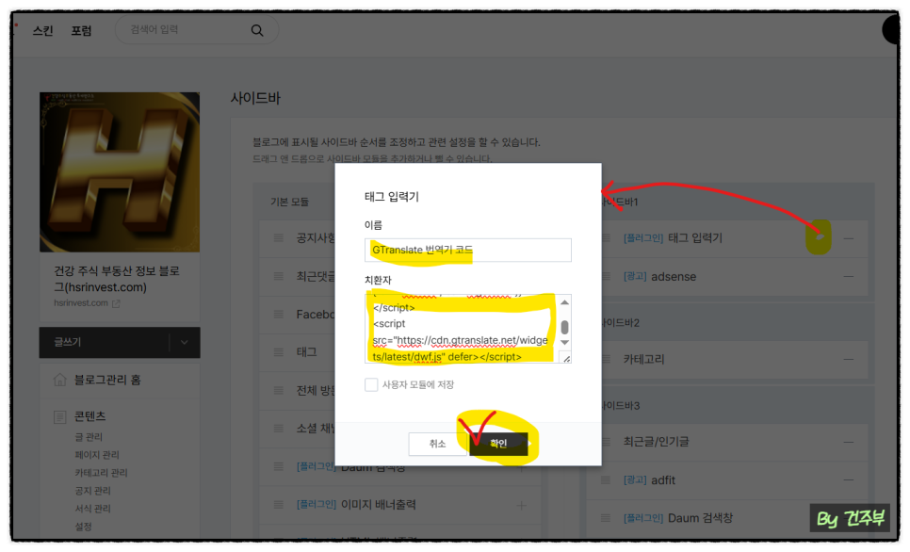Remove 태그 입력기 with its minus icon
Image resolution: width=910 pixels, height=552 pixels.
[849, 238]
